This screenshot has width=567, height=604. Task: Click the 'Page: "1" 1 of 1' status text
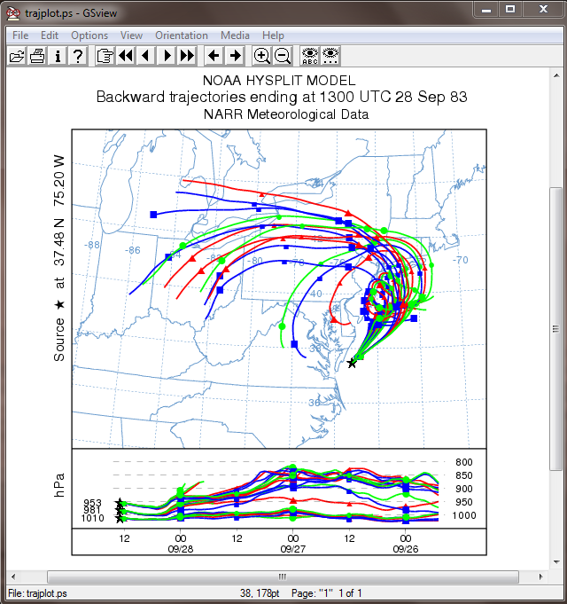click(326, 593)
